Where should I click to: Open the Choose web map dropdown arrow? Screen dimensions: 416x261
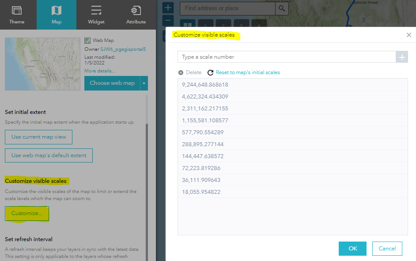[x=144, y=83]
